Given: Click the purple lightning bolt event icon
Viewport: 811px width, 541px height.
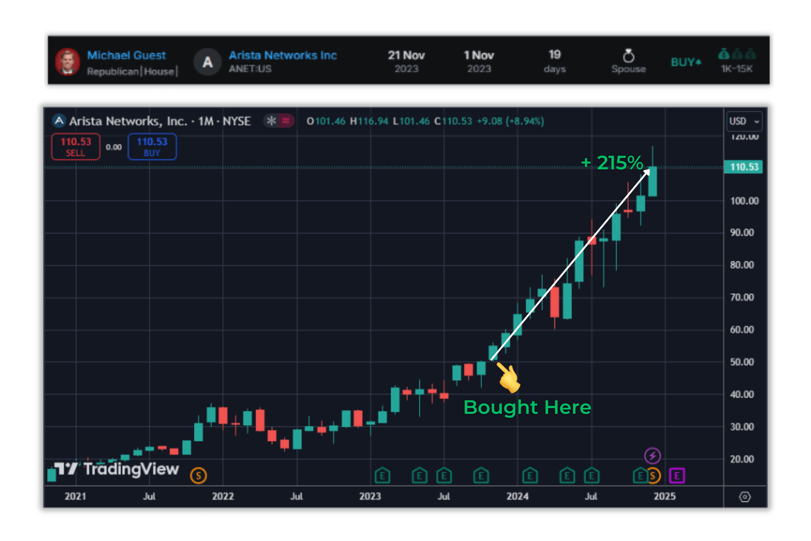Looking at the screenshot, I should click(653, 456).
